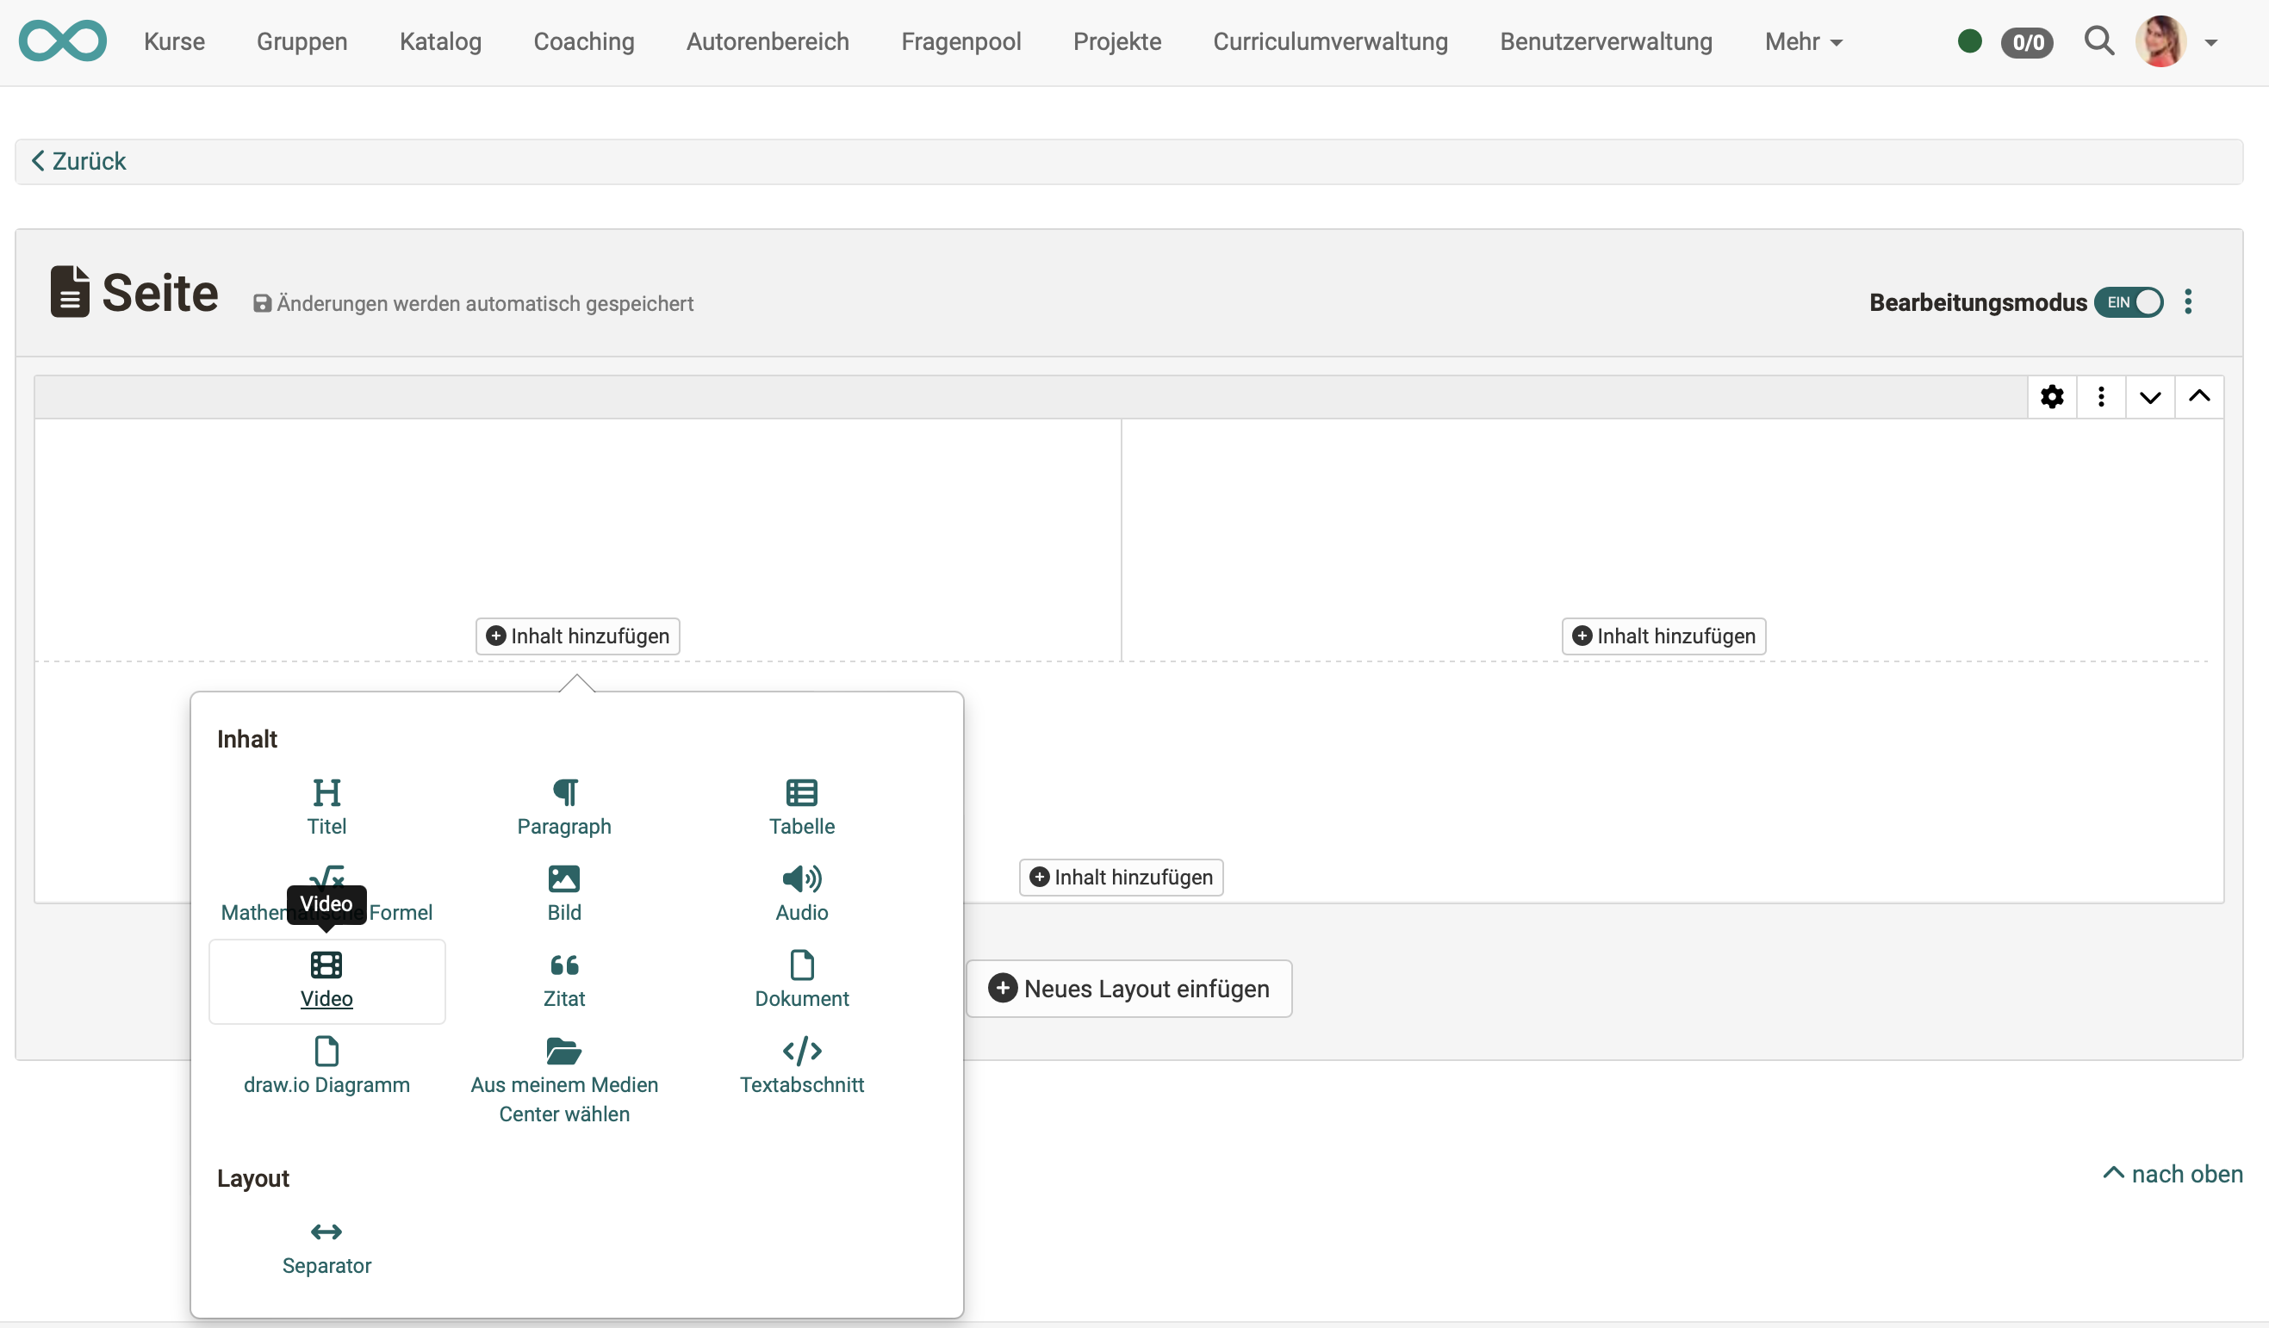
Task: Click Inhalt hinzufügen in left column
Action: point(577,636)
